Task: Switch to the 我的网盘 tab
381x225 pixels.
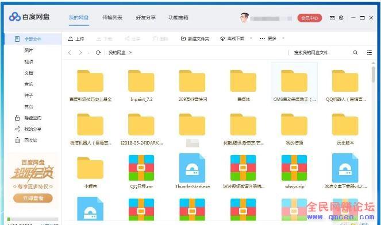Action: point(79,17)
